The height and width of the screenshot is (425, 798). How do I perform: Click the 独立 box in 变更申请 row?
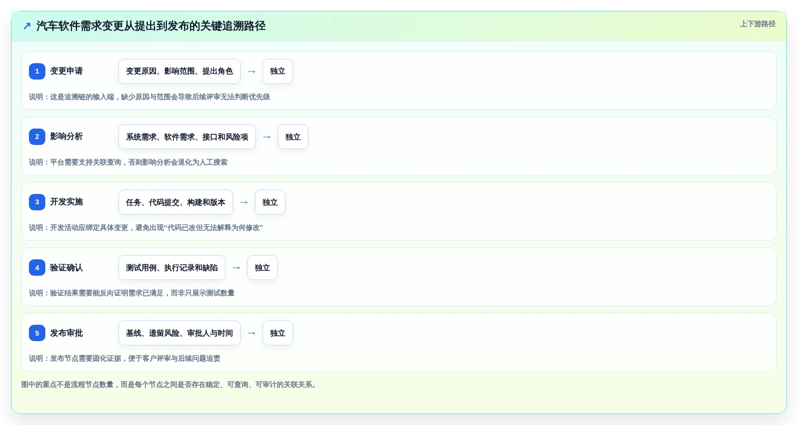click(278, 71)
